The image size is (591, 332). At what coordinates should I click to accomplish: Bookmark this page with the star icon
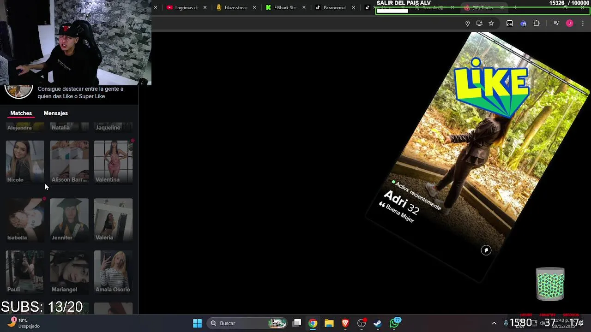pos(491,24)
